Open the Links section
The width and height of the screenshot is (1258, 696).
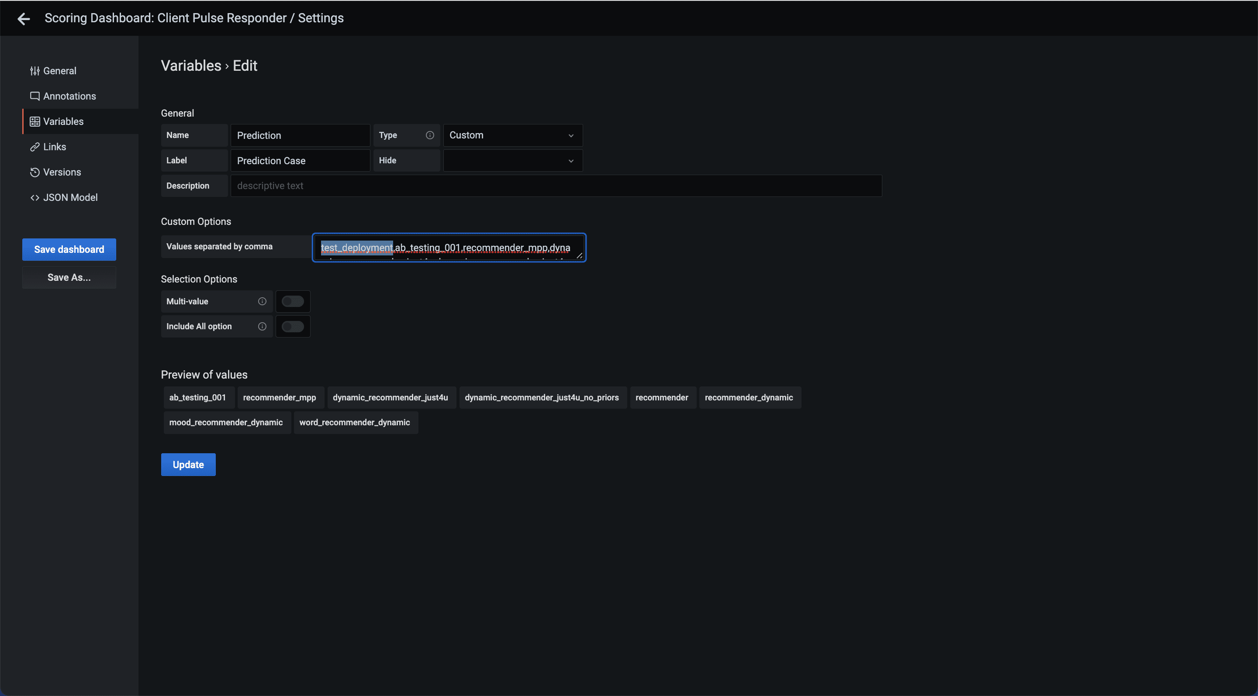coord(54,146)
